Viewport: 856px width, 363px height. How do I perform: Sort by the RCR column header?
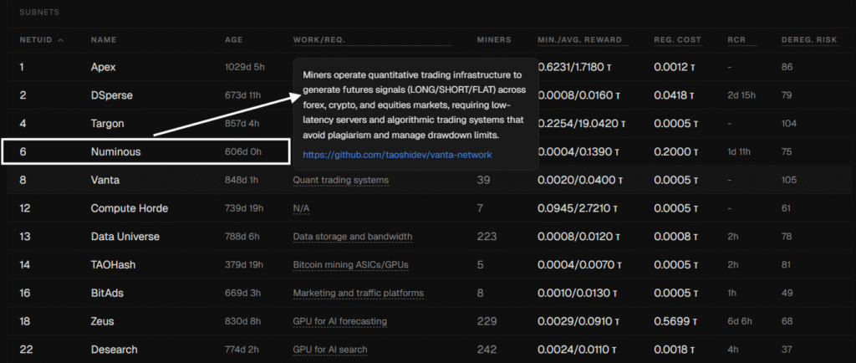tap(736, 40)
